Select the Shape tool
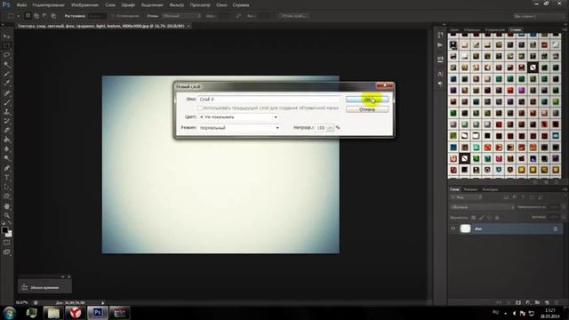Screen dimensions: 569x320 coord(6,196)
